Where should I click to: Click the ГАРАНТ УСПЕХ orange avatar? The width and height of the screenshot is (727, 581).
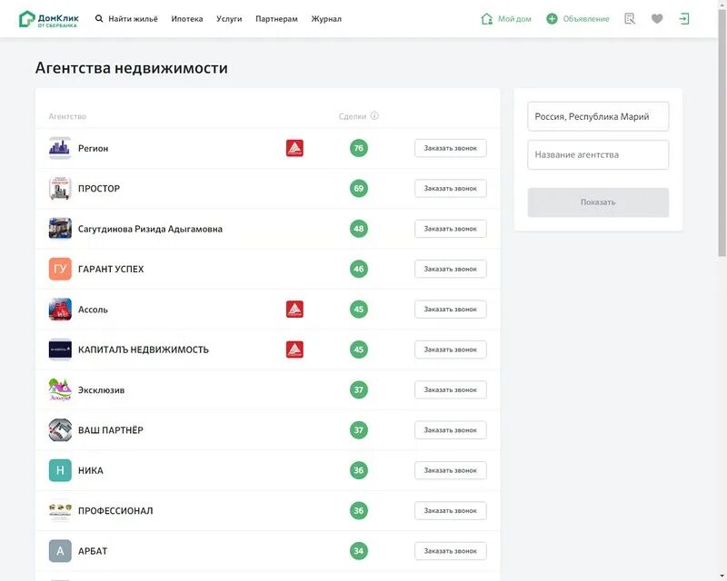(60, 269)
